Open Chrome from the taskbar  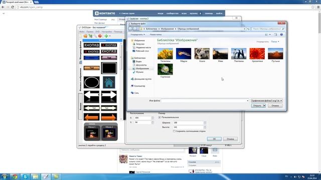(x=15, y=176)
